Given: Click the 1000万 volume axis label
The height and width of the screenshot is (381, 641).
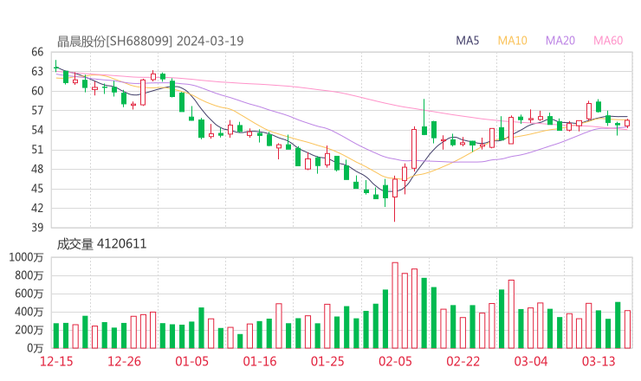Looking at the screenshot, I should click(x=26, y=257).
